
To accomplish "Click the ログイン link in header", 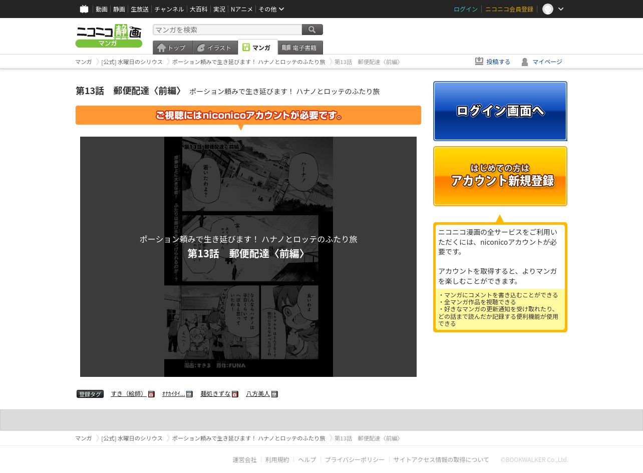I will click(466, 9).
